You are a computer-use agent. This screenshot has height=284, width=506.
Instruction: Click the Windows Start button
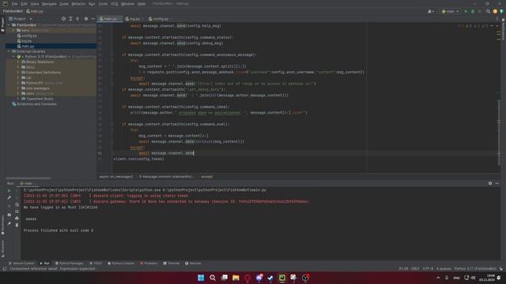201,278
